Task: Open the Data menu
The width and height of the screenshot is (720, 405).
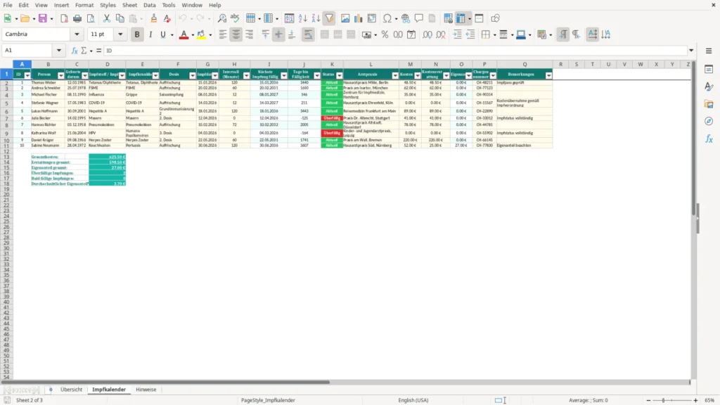Action: (x=149, y=5)
